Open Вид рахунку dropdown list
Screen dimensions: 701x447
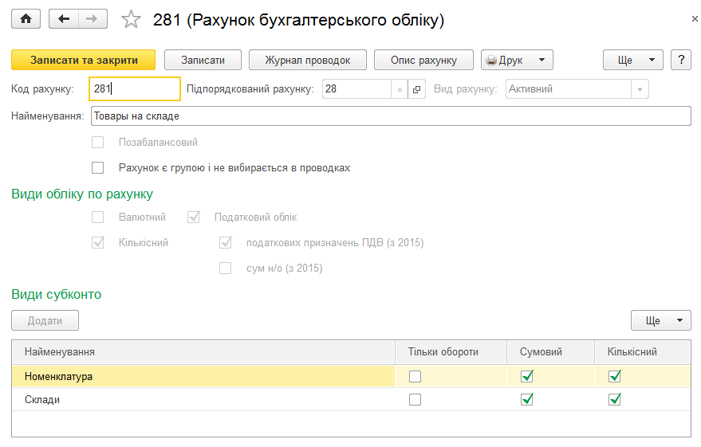click(640, 89)
